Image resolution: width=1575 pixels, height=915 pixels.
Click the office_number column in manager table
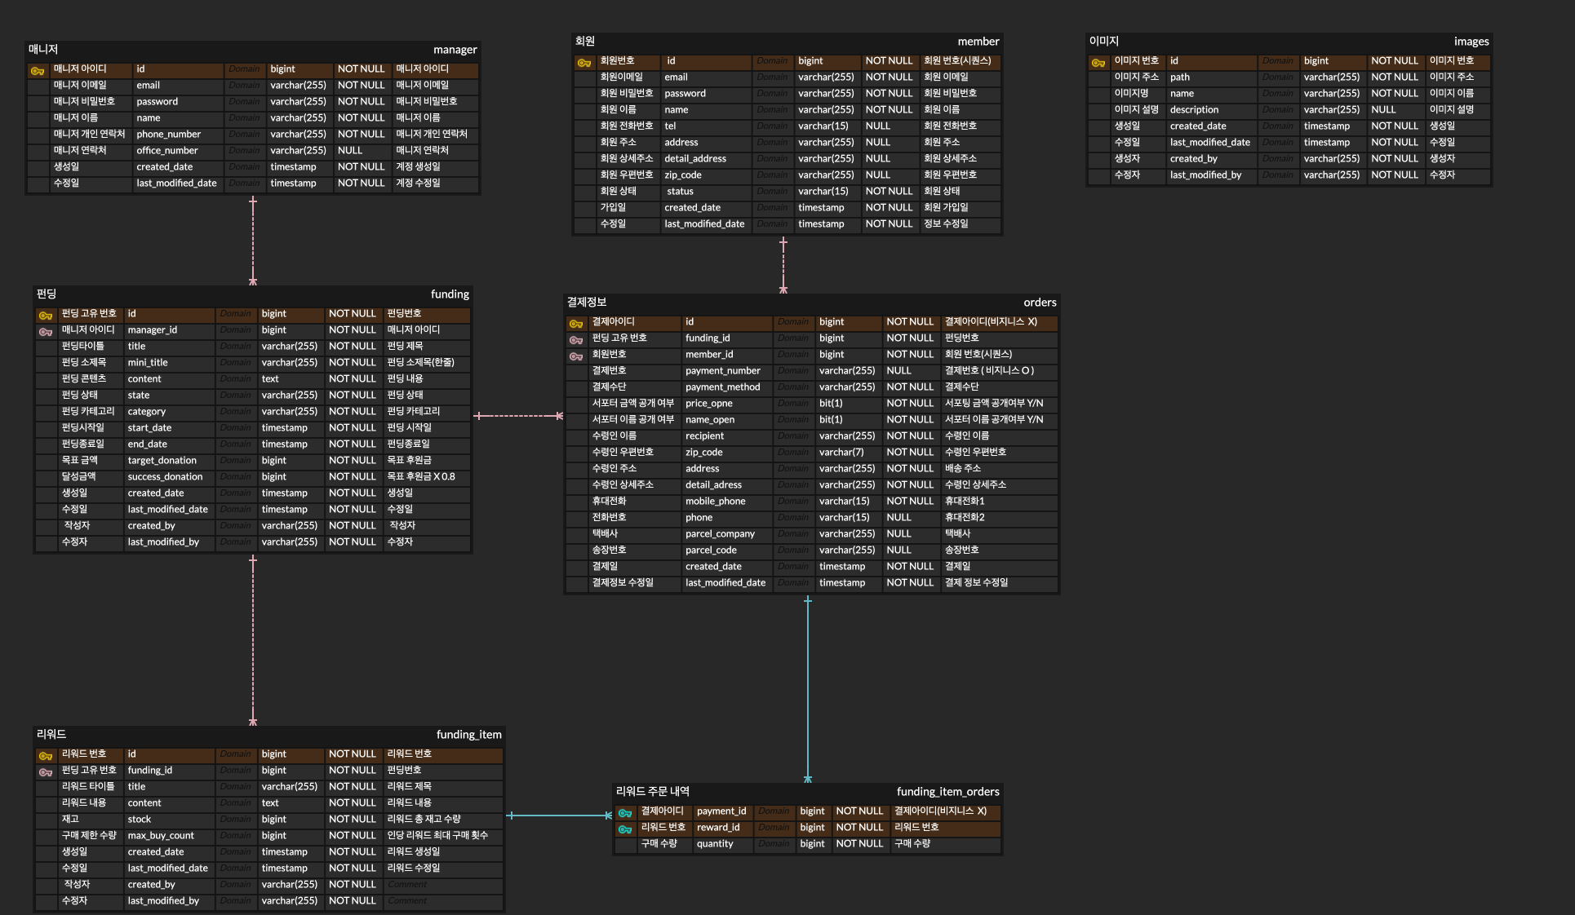pyautogui.click(x=167, y=151)
